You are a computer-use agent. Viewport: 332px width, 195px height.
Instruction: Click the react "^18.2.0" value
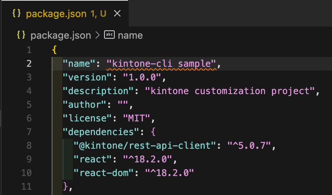click(148, 159)
